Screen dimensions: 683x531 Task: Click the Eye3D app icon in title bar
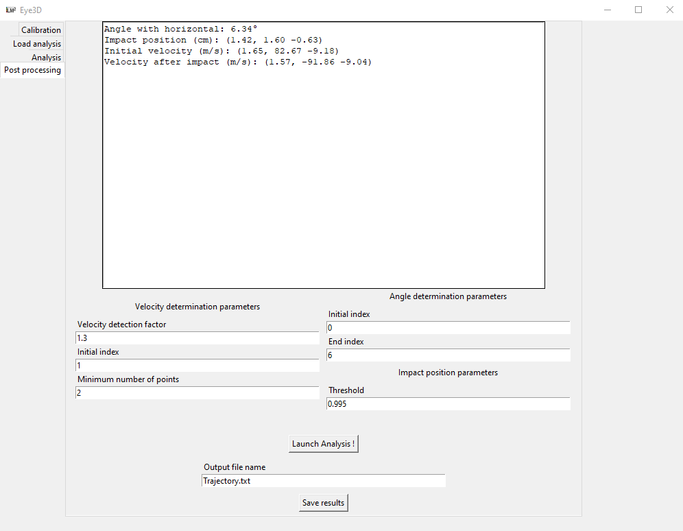(10, 10)
